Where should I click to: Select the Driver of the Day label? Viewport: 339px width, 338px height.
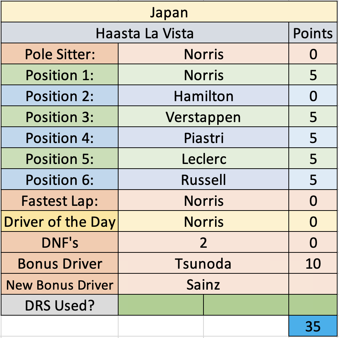[x=60, y=221]
